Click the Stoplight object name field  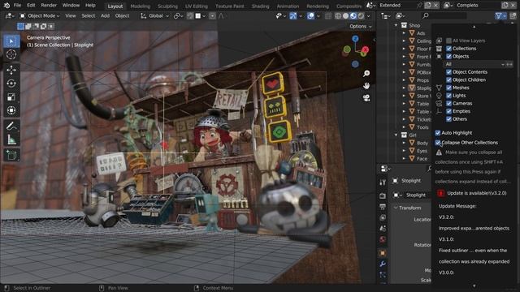(418, 195)
